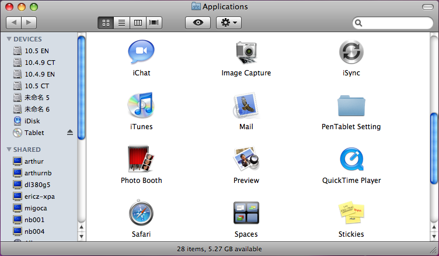
Task: Open the PenTablet Setting folder icon
Action: [x=351, y=105]
